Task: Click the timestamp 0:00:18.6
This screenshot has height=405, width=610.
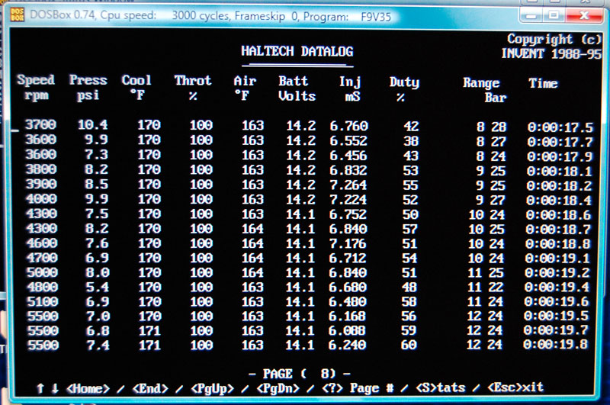Action: click(559, 215)
